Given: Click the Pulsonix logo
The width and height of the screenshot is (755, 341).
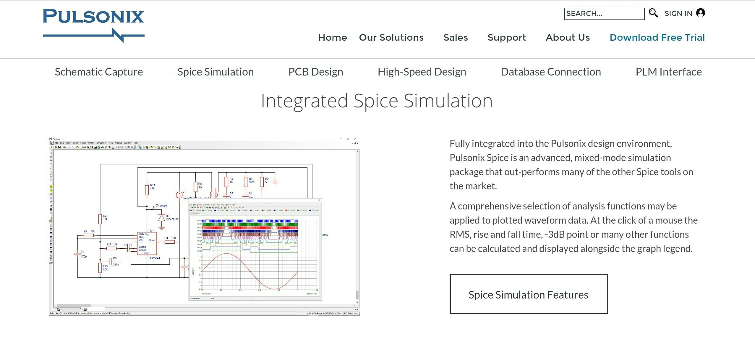Looking at the screenshot, I should [93, 25].
